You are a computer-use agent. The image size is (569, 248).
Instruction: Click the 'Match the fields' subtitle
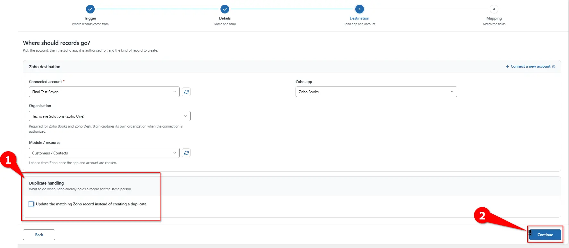click(494, 24)
